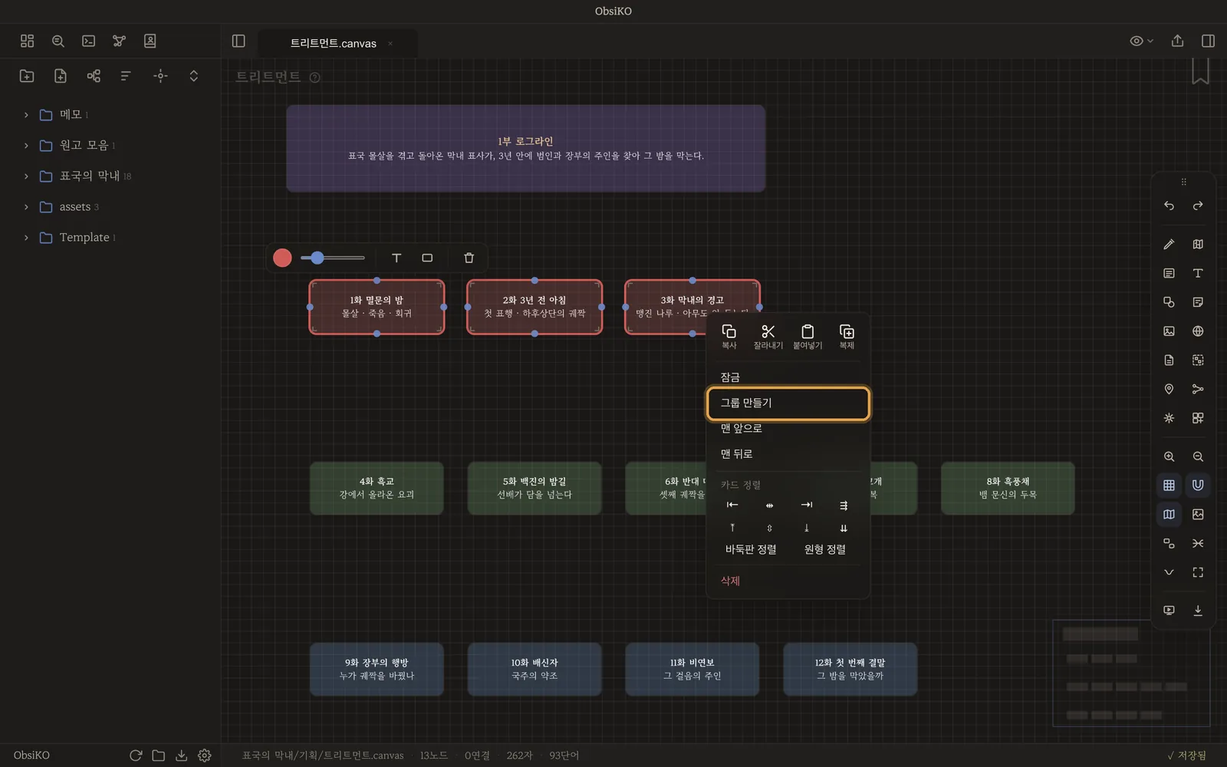Expand the 원고 모음 folder

click(26, 145)
